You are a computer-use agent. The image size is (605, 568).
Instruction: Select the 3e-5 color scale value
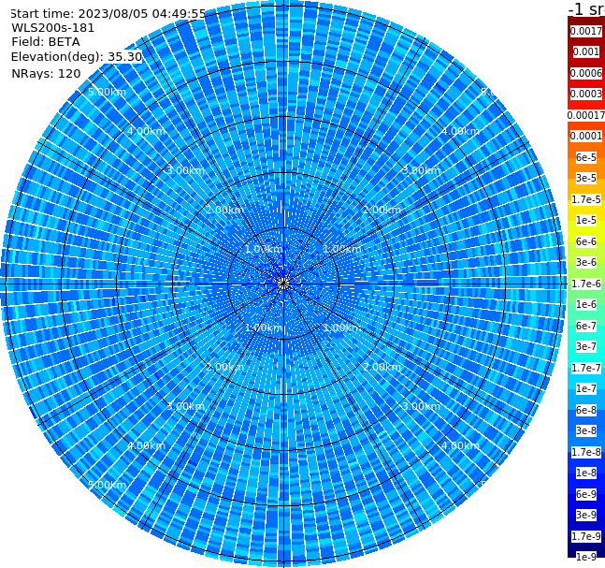pyautogui.click(x=586, y=178)
